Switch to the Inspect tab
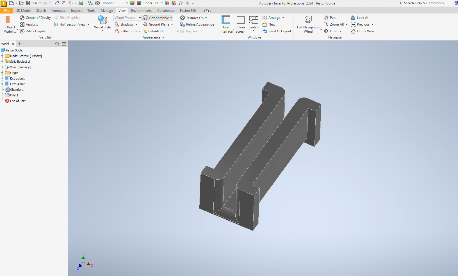 [x=76, y=11]
